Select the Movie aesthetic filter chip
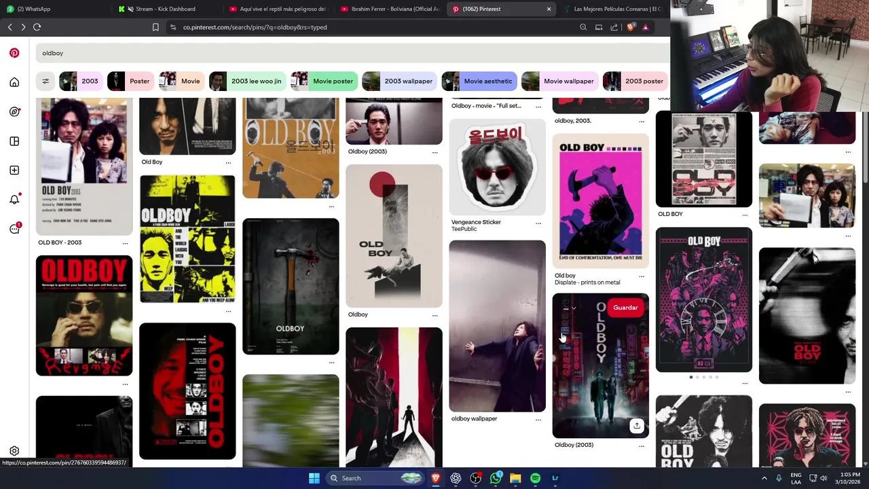Screen dimensions: 869x489 (480, 81)
